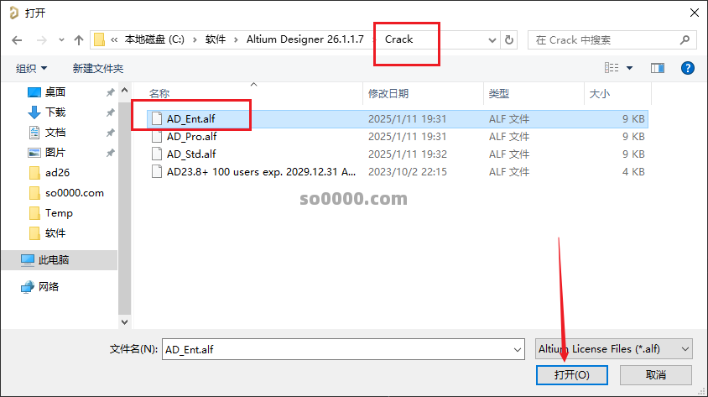Open so0000.com folder in sidebar
The image size is (708, 397).
click(x=75, y=193)
